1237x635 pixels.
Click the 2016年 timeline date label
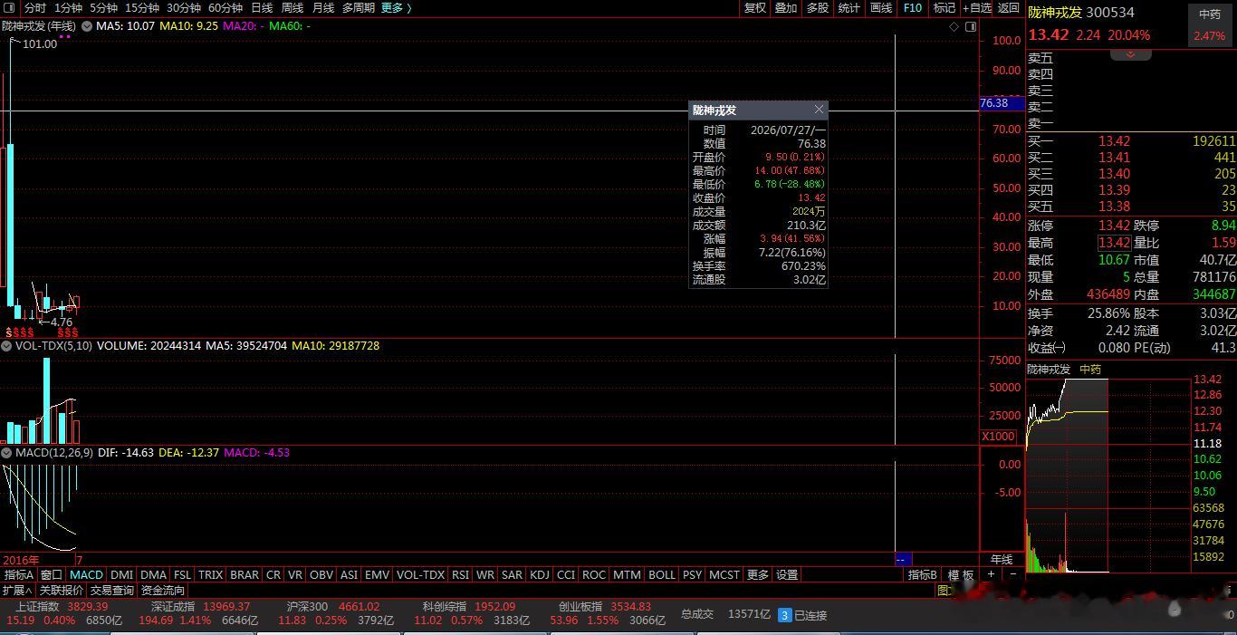coord(22,561)
